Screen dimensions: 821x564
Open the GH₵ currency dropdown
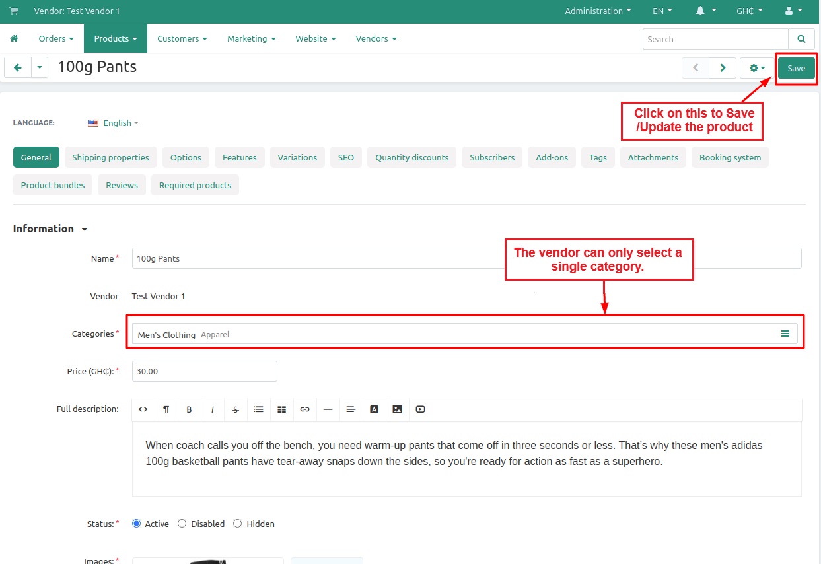749,11
